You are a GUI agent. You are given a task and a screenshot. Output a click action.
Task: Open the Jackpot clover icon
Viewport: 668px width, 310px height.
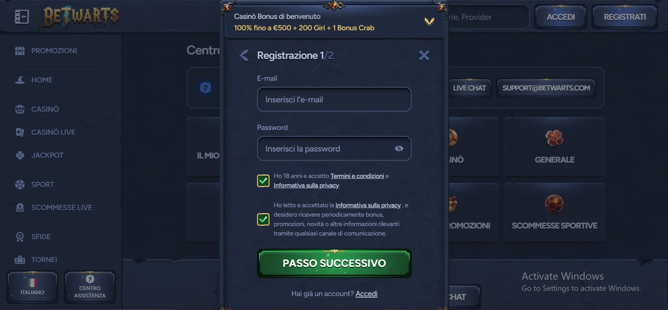coord(20,155)
